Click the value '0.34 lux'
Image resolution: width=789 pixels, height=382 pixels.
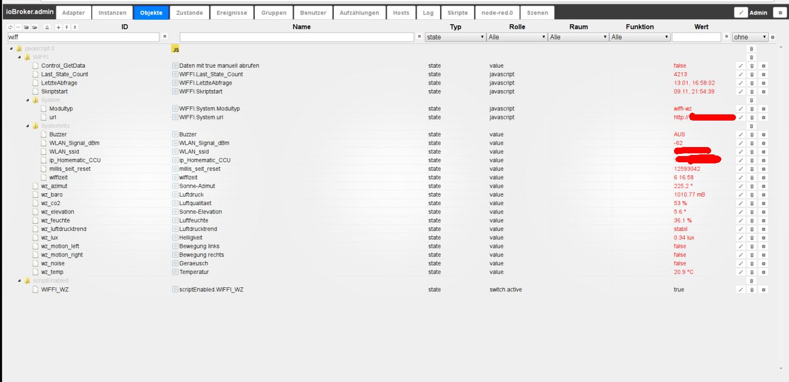(x=684, y=238)
